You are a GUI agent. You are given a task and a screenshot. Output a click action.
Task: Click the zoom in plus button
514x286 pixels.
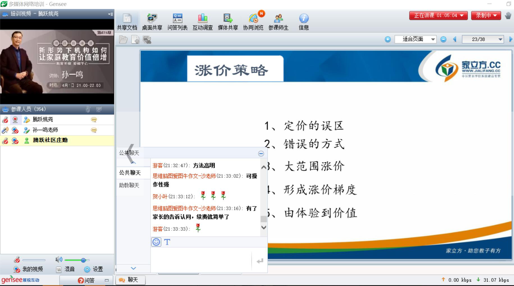tap(388, 40)
